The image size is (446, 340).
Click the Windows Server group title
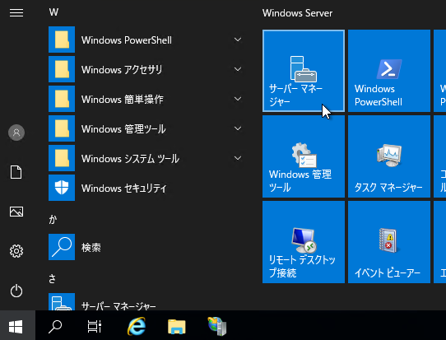(x=297, y=13)
